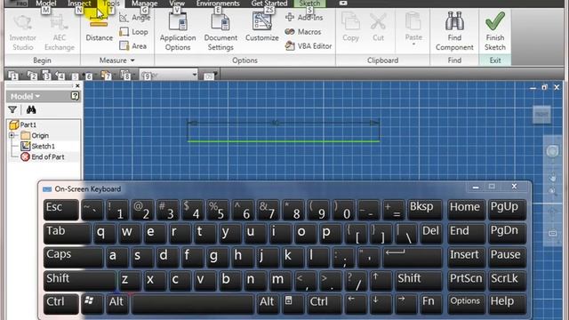Select the Origin folder item
This screenshot has width=569, height=320.
[35, 135]
